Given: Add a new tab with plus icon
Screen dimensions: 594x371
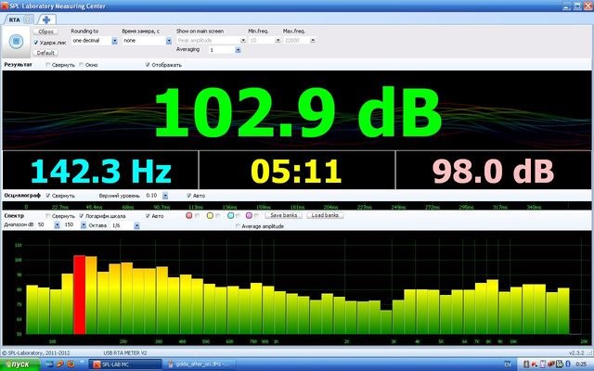Looking at the screenshot, I should click(46, 19).
